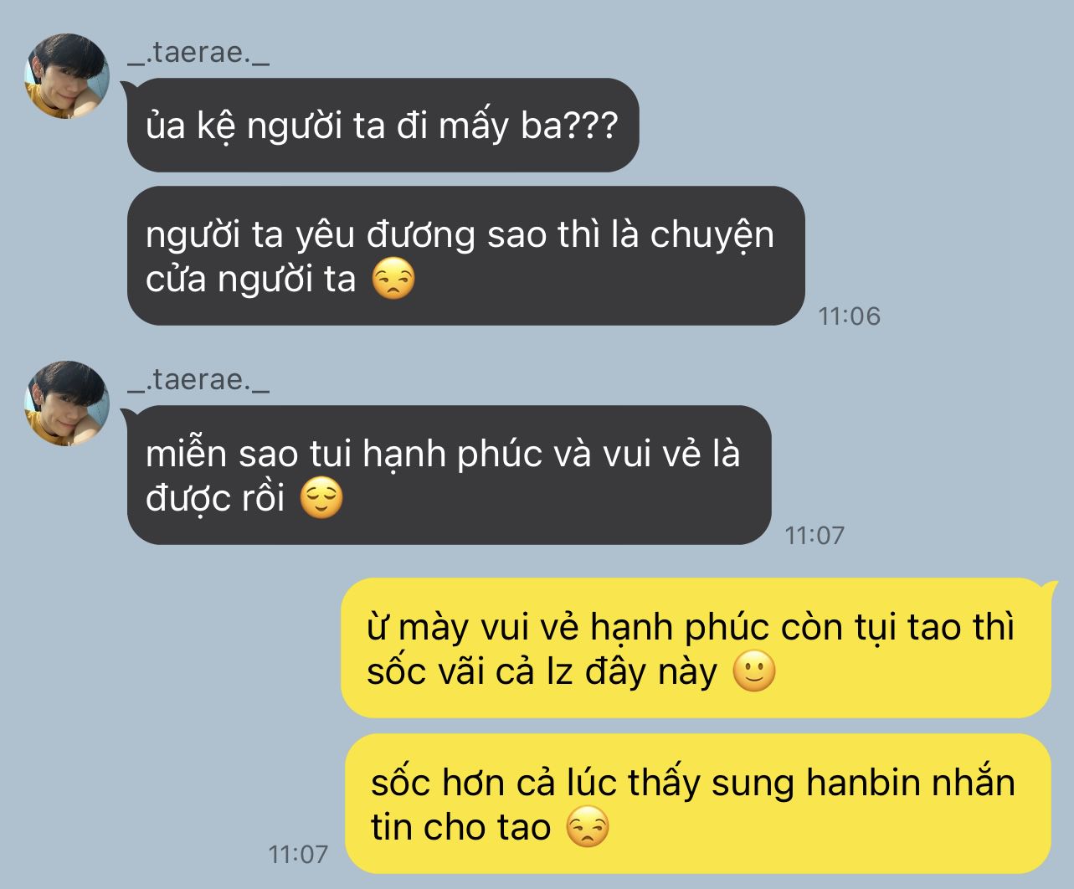Click the slight smile emoji in yellow bubble

point(754,671)
